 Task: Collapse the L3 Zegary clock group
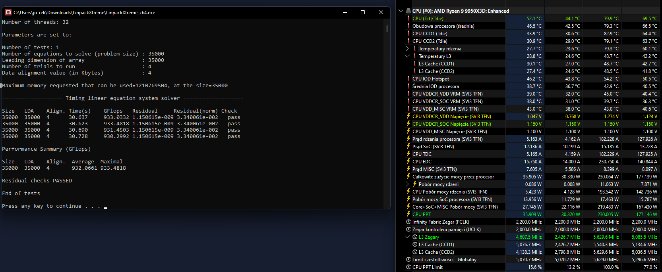coord(407,237)
